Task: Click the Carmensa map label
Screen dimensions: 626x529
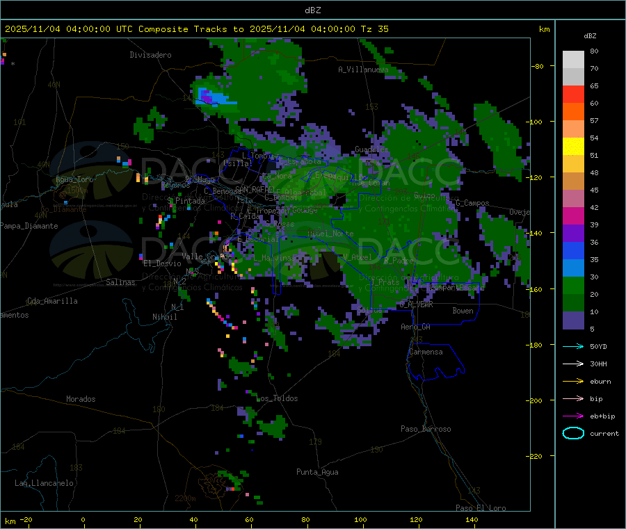Action: tap(426, 352)
